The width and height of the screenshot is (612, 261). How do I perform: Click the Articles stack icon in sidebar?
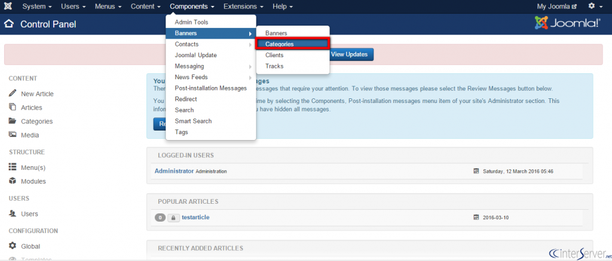coord(13,107)
